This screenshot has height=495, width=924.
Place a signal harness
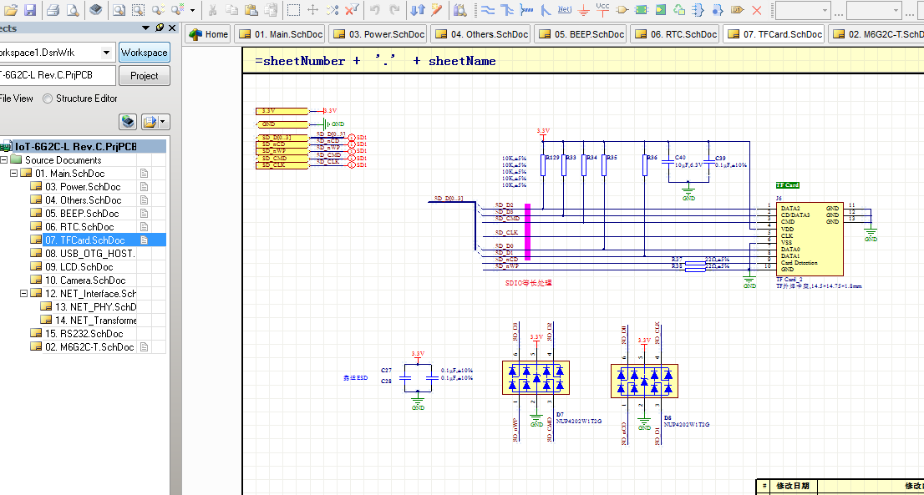point(526,9)
